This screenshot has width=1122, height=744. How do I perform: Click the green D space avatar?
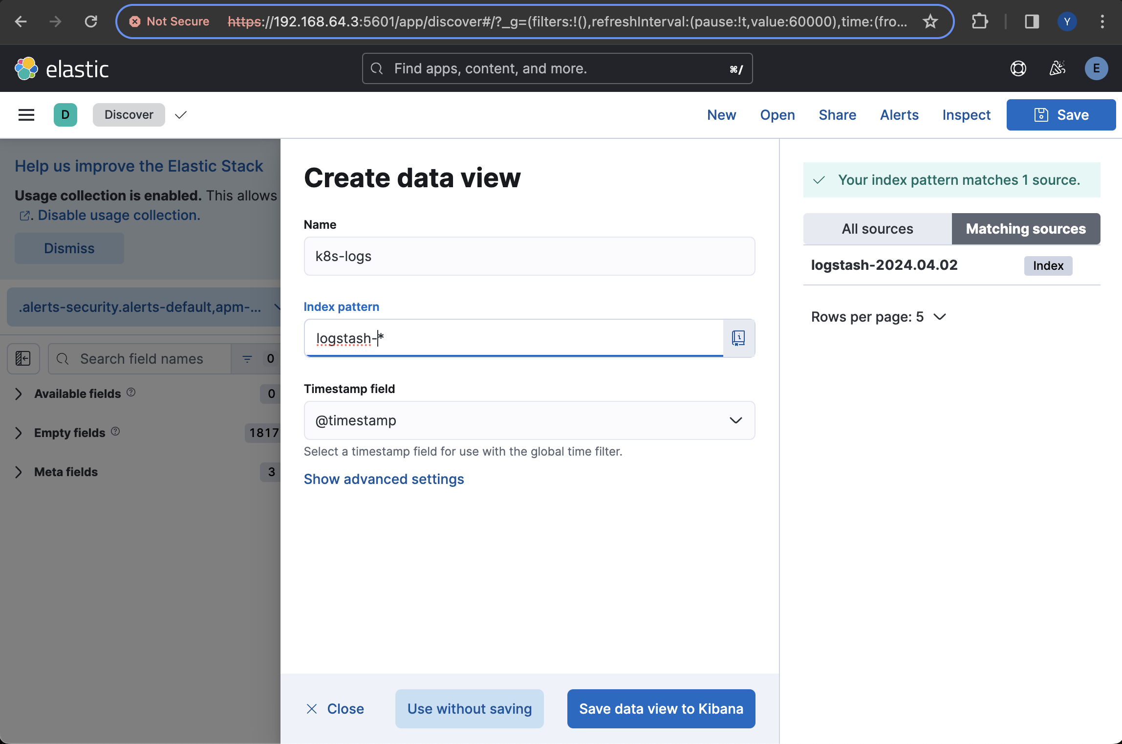[x=65, y=115]
